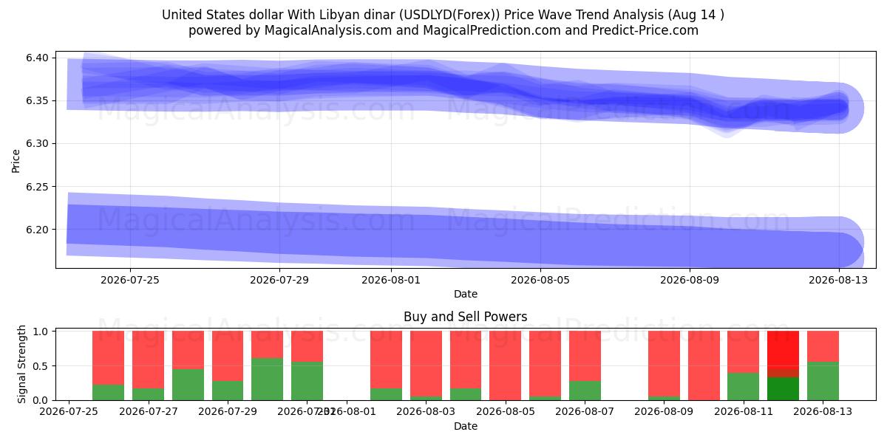The image size is (887, 443).
Task: Click the green buy segment of the 2026-08-13 bar
Action: [x=823, y=381]
